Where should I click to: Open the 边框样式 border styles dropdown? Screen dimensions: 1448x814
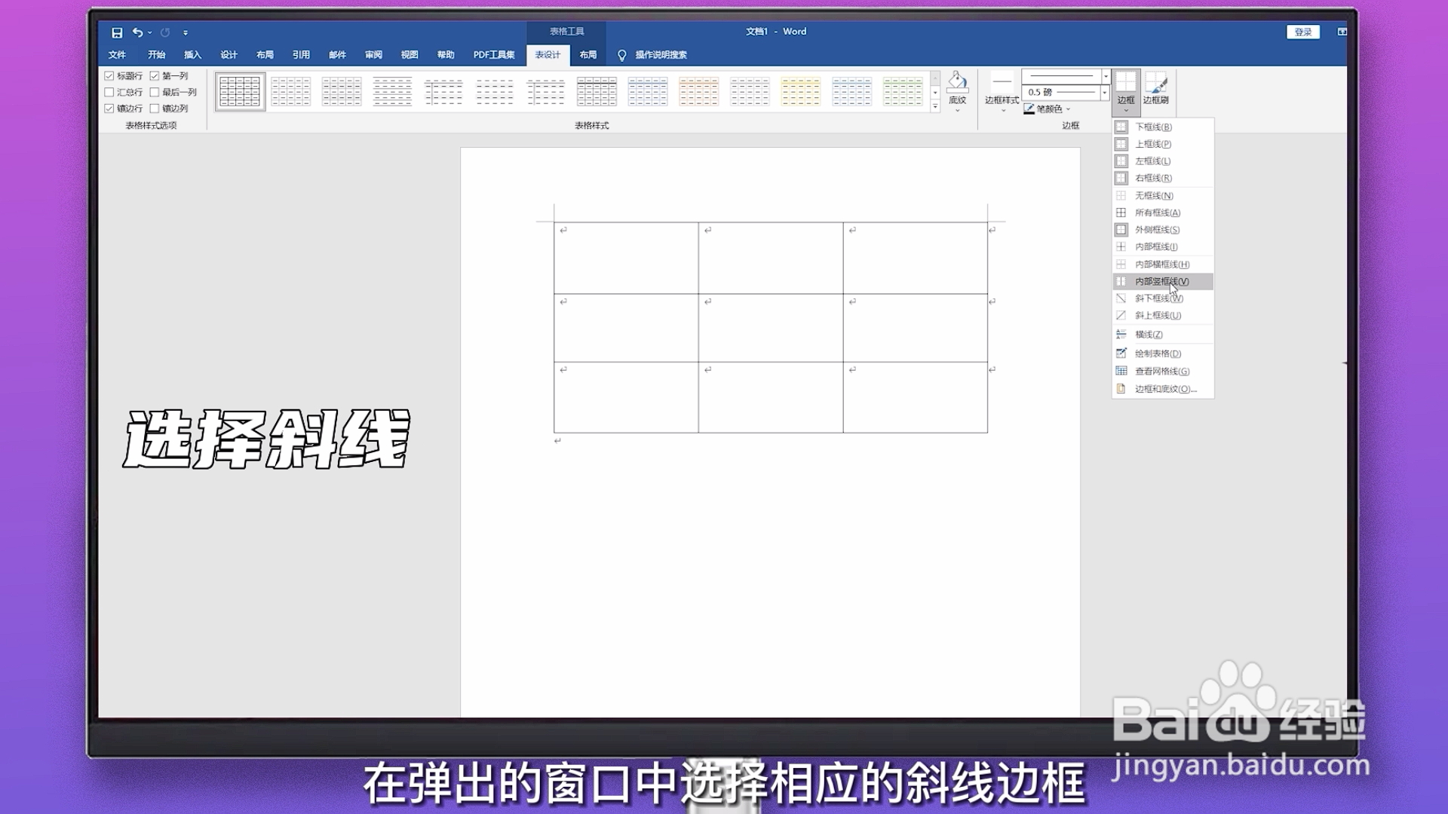coord(1002,93)
